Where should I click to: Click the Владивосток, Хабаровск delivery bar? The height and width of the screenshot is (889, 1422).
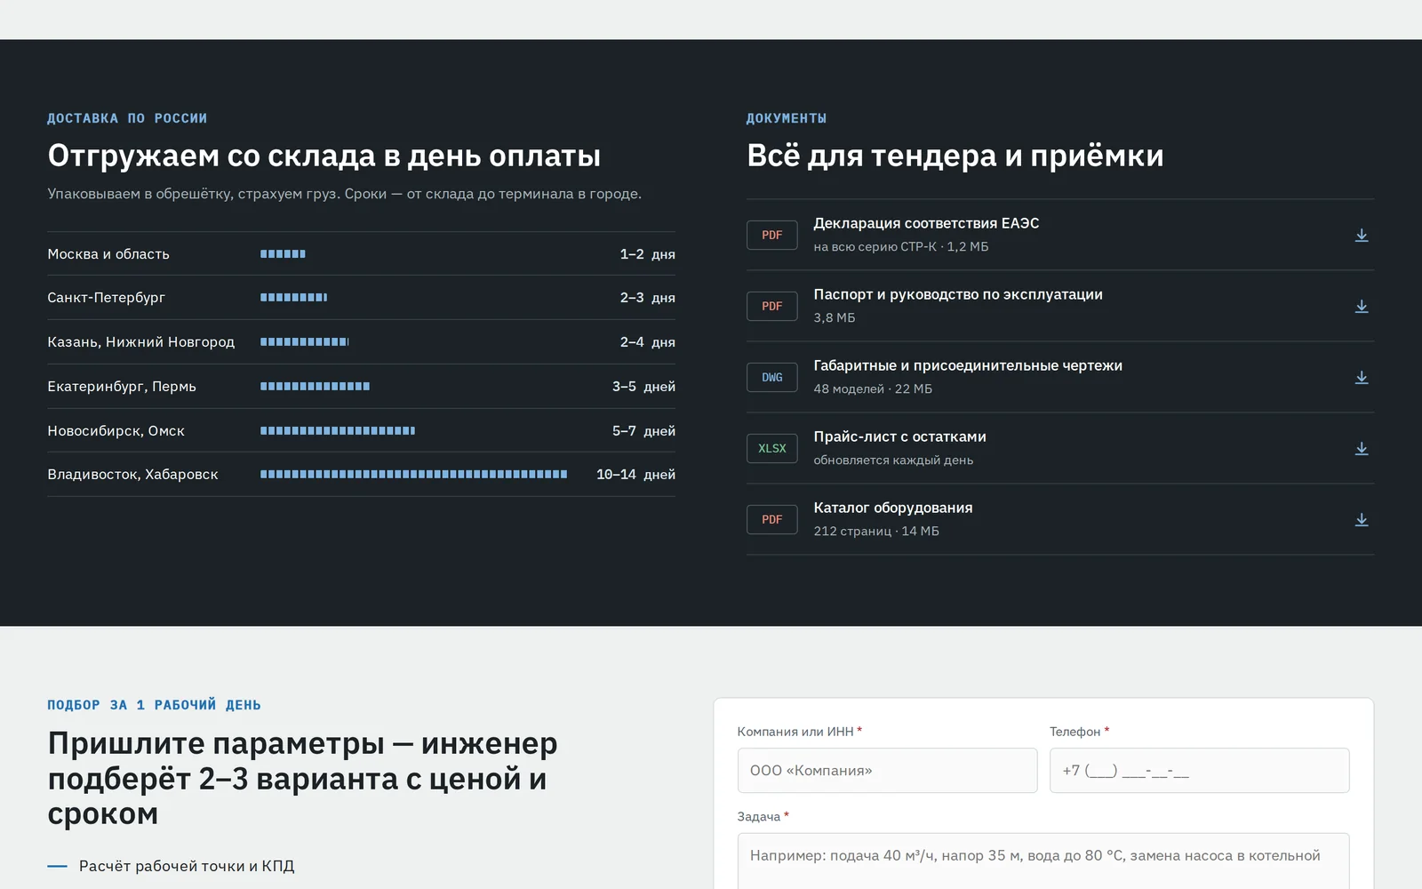tap(413, 475)
